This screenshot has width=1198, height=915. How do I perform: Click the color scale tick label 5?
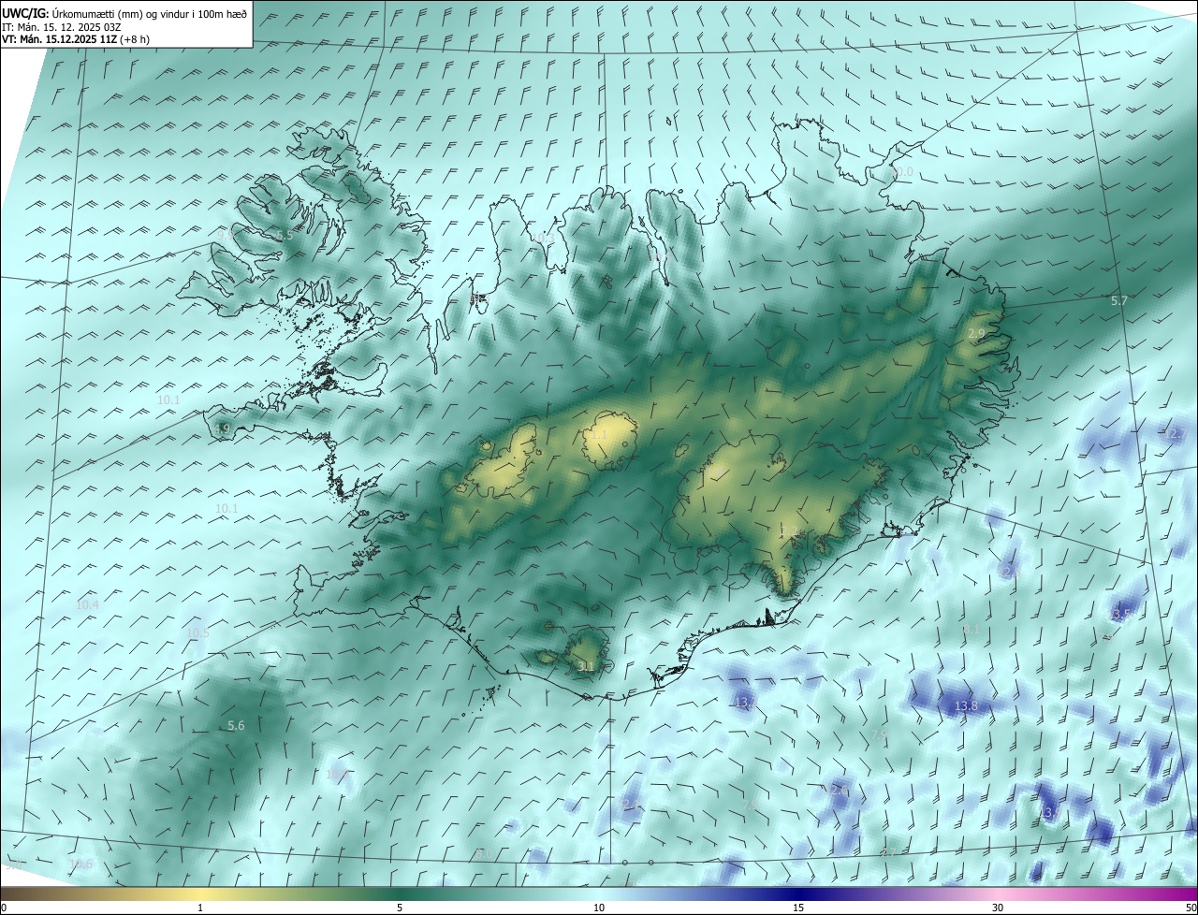pos(400,908)
